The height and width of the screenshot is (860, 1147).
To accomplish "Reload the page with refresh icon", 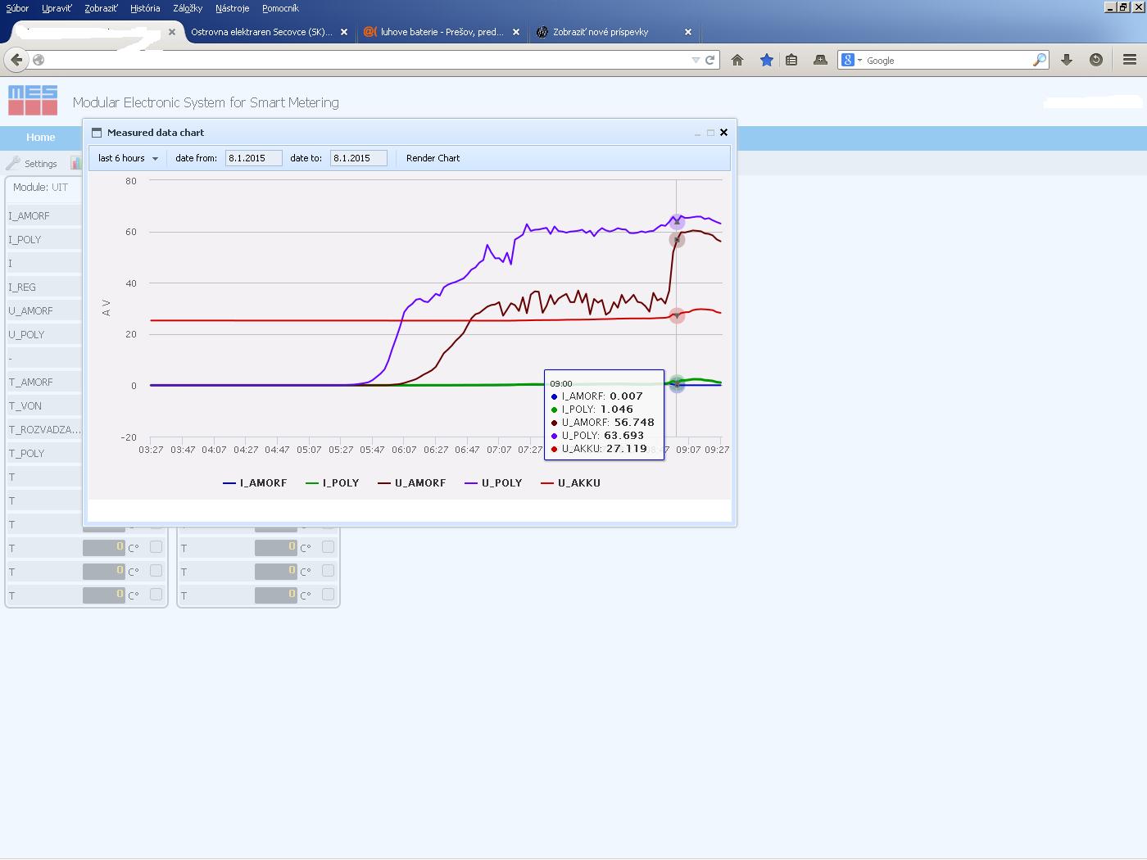I will tap(710, 60).
